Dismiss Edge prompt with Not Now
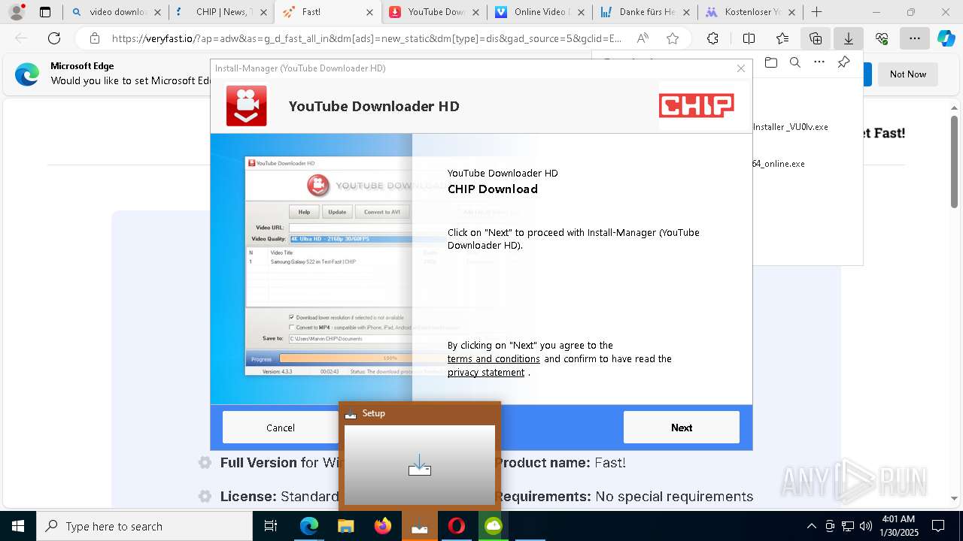This screenshot has width=963, height=541. [x=908, y=74]
